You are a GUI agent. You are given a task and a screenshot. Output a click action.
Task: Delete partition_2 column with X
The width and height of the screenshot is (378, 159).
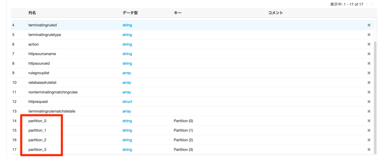369,140
